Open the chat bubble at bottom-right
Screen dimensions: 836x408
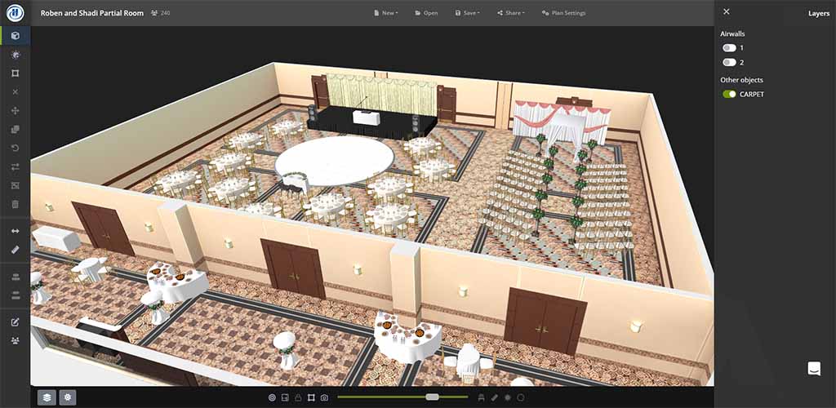click(x=814, y=369)
